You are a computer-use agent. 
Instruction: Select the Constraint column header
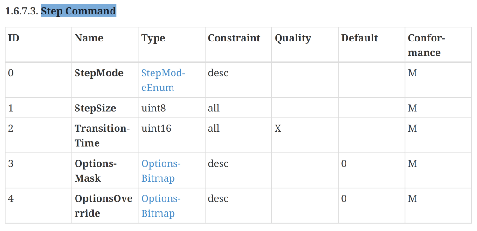pos(234,38)
